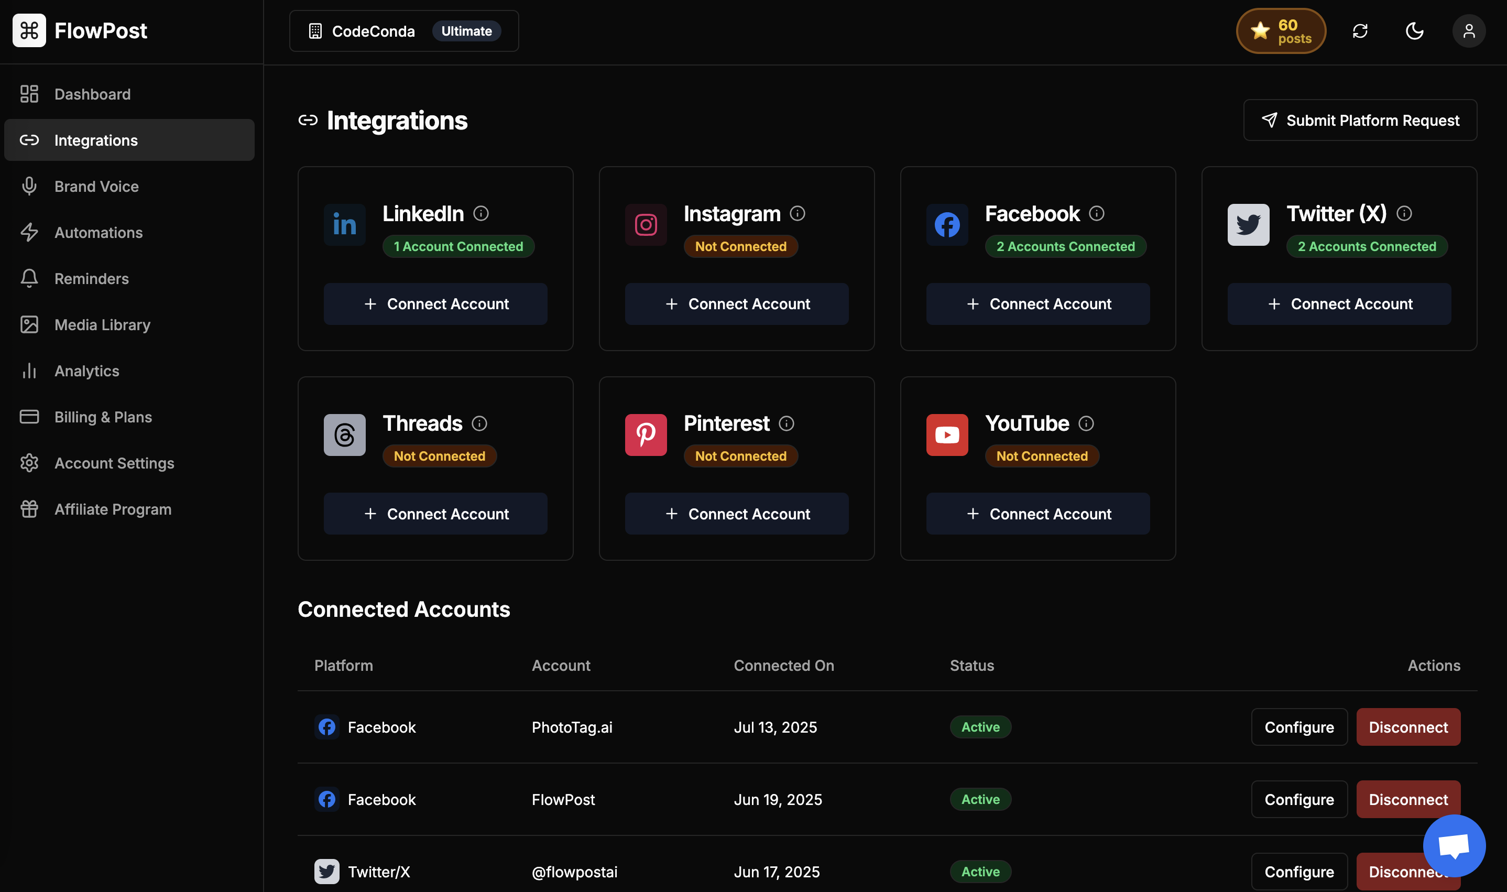Configure the FlowPost Facebook account
This screenshot has width=1507, height=892.
pos(1298,799)
